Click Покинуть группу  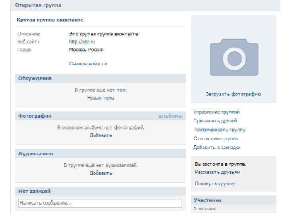214,184
